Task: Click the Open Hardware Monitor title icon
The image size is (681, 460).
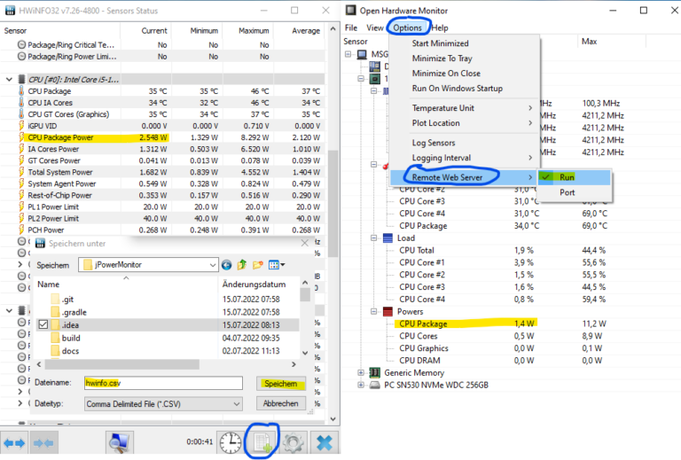Action: [x=351, y=11]
